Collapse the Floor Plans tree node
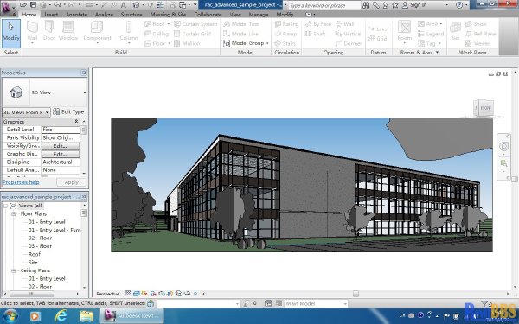Image resolution: width=519 pixels, height=324 pixels. click(13, 214)
